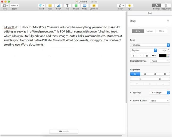This screenshot has width=172, height=137.
Task: Open the 1.0 - Single spacing dropdown
Action: pos(159,93)
